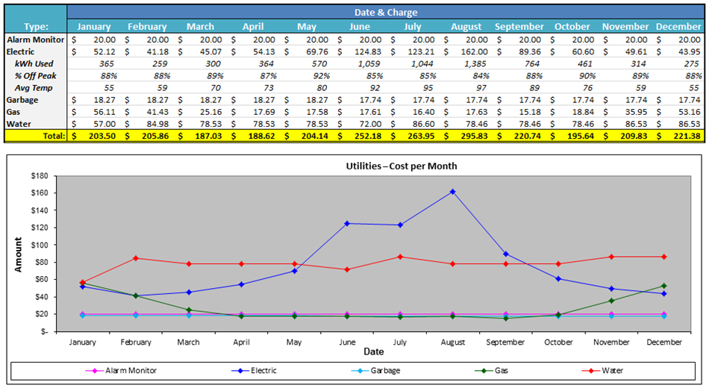The width and height of the screenshot is (709, 388).
Task: Click the Amount vertical axis title
Action: click(19, 251)
